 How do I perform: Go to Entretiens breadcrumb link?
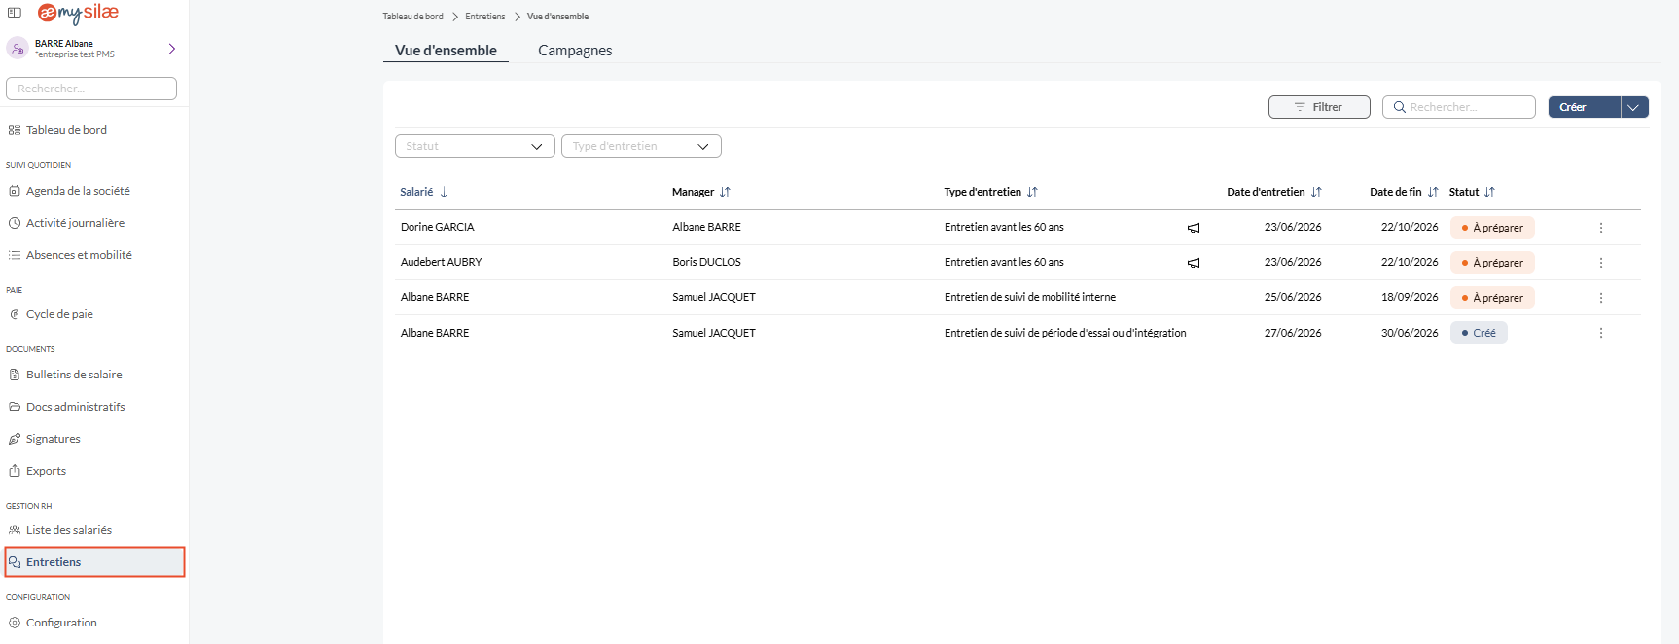(484, 17)
